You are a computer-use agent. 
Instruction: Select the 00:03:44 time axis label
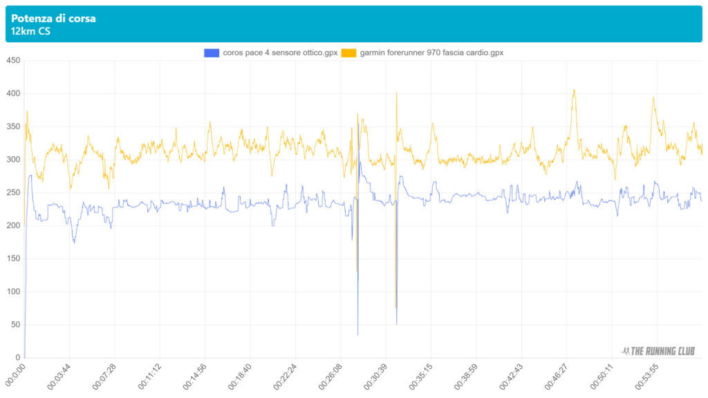(59, 377)
